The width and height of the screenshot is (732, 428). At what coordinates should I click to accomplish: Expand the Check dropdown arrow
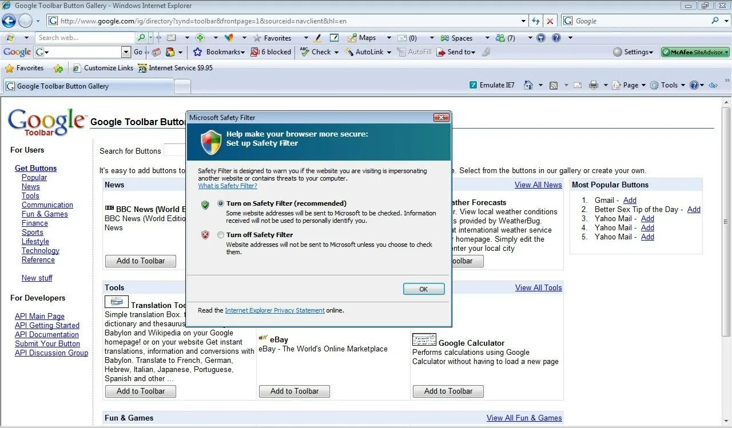tap(336, 52)
